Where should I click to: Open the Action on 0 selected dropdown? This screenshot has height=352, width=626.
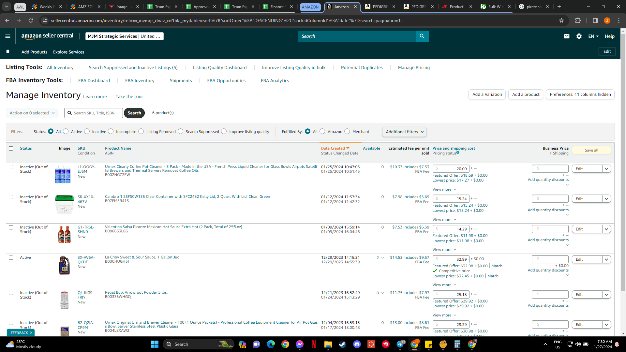[32, 113]
